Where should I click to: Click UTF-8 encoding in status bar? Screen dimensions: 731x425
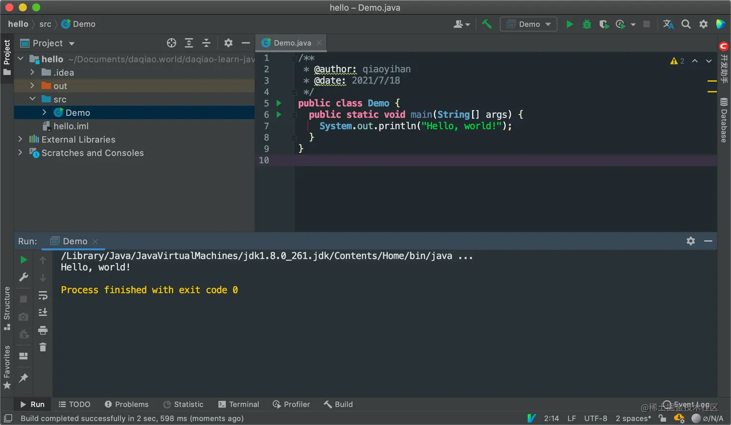(595, 418)
